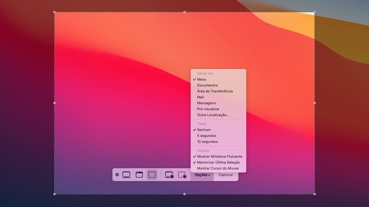The width and height of the screenshot is (369, 207).
Task: Close the screenshot toolbar with the X icon
Action: (117, 175)
